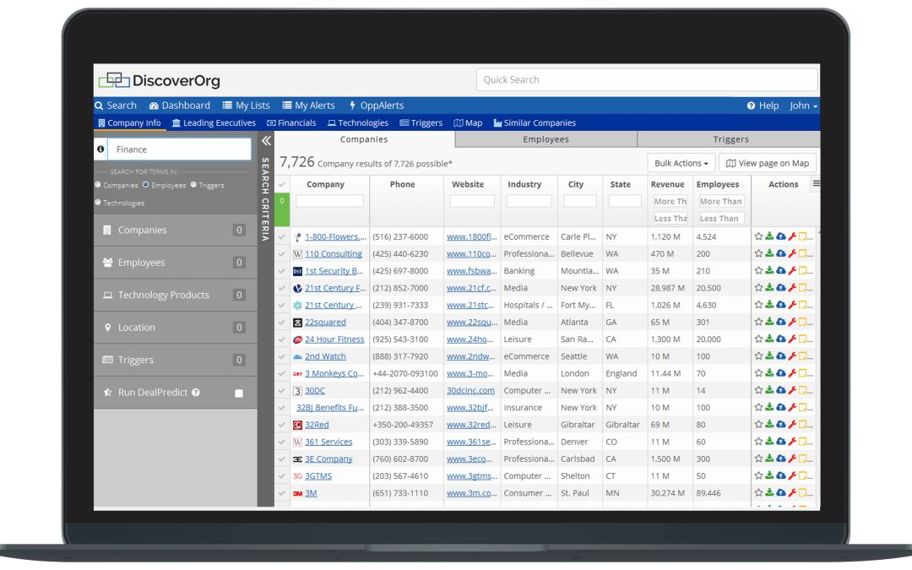912x570 pixels.
Task: Open the 3GTMS company link
Action: tap(318, 475)
